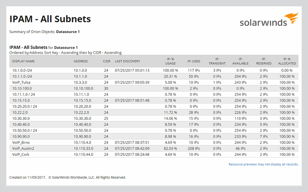Click the IP: % USAGE column header
308x192 pixels.
(170, 61)
